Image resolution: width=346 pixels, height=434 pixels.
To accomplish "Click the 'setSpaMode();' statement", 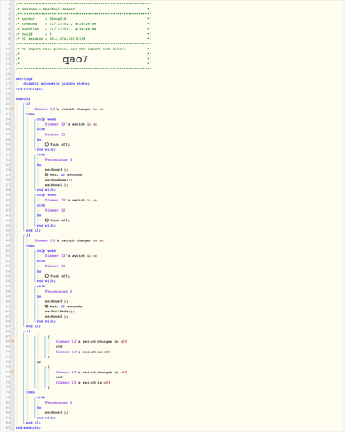I will pos(59,180).
